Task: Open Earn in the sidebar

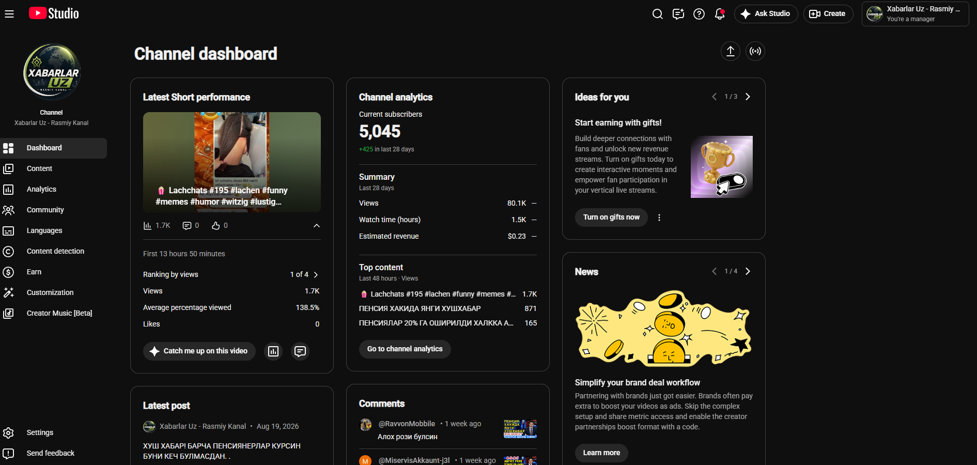Action: 54,272
